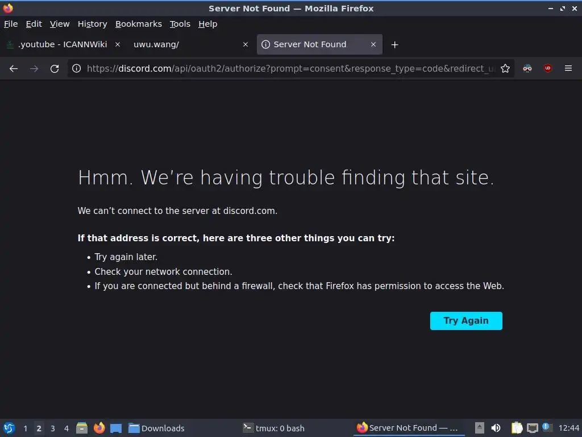Open the History menu
The height and width of the screenshot is (437, 582).
[x=93, y=24]
